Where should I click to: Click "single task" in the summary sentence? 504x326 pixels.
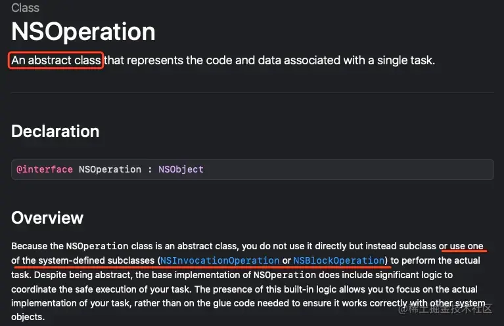pyautogui.click(x=405, y=60)
